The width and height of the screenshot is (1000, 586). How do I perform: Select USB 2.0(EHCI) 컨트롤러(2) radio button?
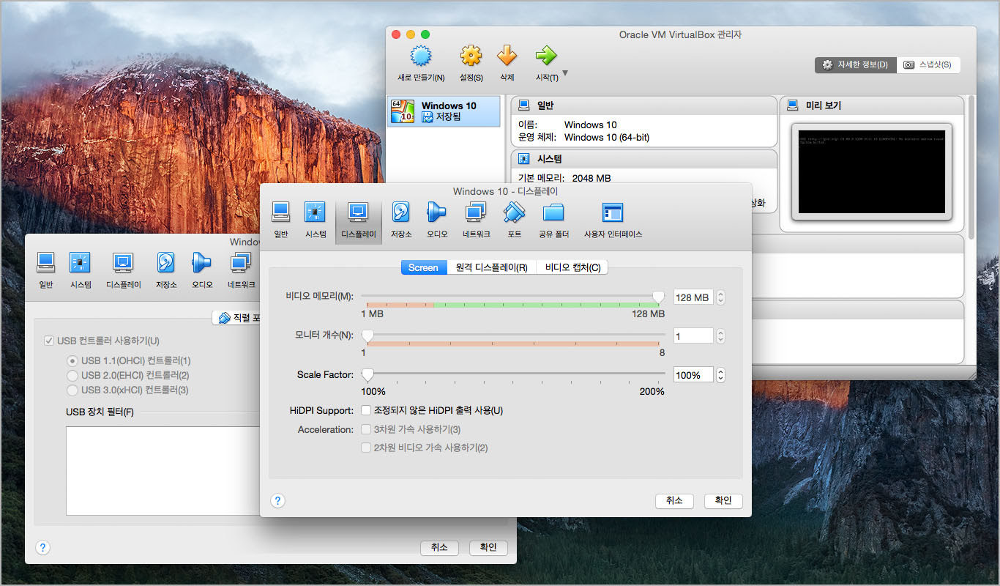[72, 376]
